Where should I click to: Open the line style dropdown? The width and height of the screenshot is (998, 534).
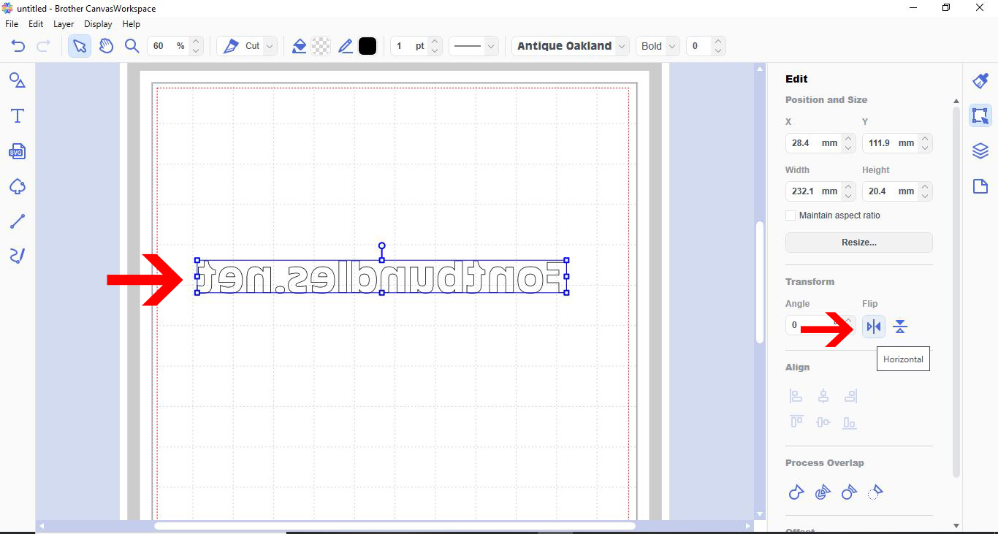pyautogui.click(x=473, y=46)
